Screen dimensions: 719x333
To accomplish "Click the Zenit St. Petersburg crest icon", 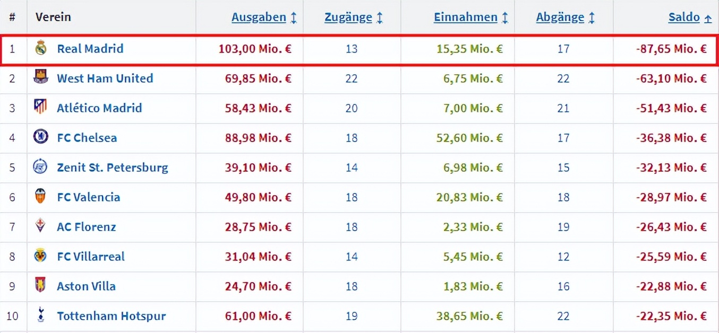I will click(x=41, y=167).
